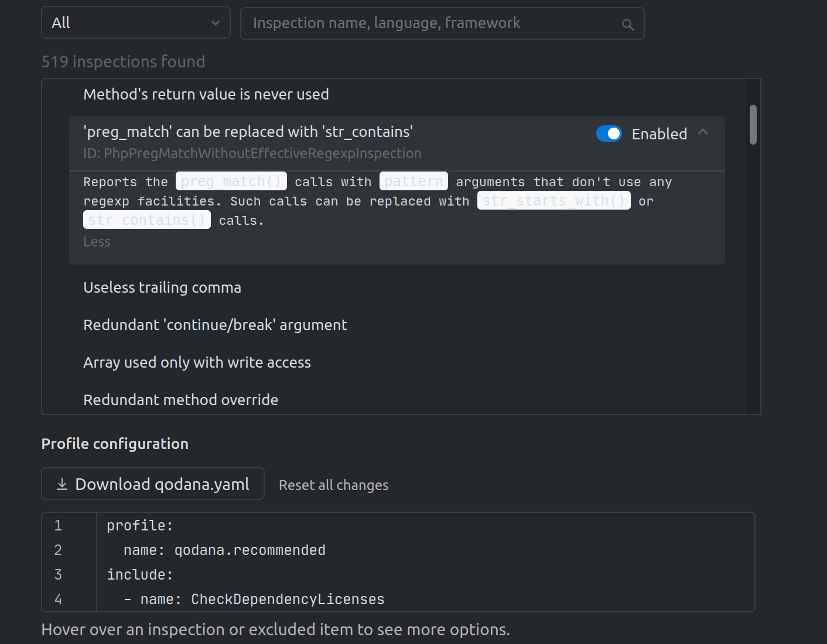Screen dimensions: 827x644
Task: Select "Method's return value is never used"
Action: coord(206,94)
